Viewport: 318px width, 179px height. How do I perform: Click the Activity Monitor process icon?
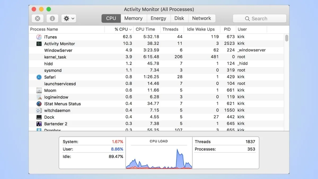tap(39, 44)
